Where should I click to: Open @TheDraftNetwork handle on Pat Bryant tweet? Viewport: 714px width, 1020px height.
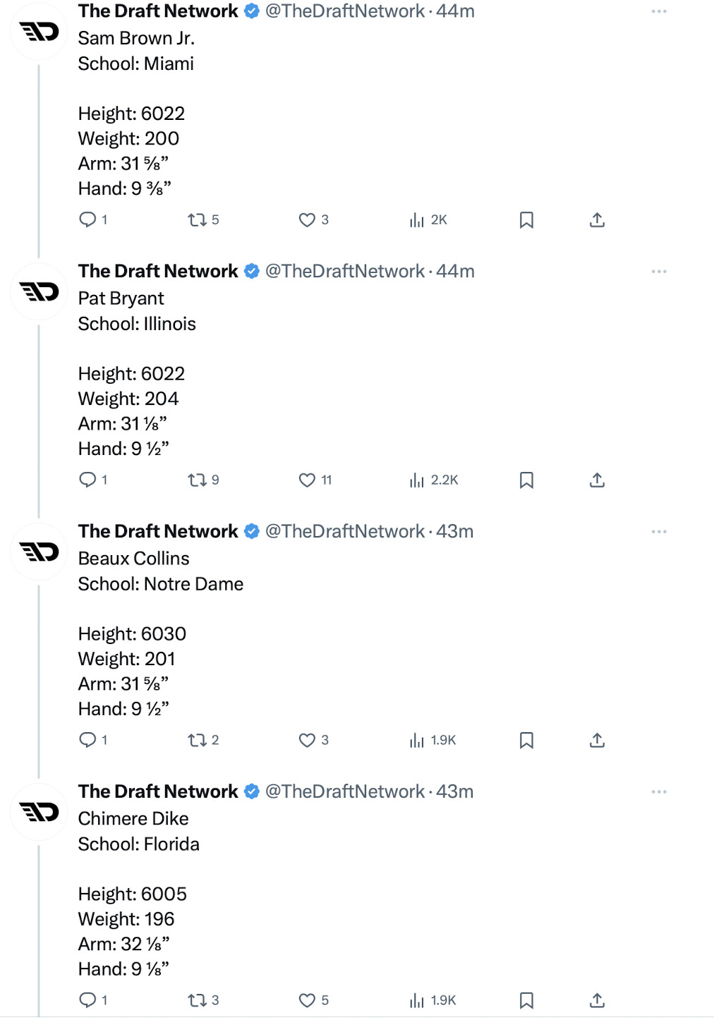tap(344, 272)
